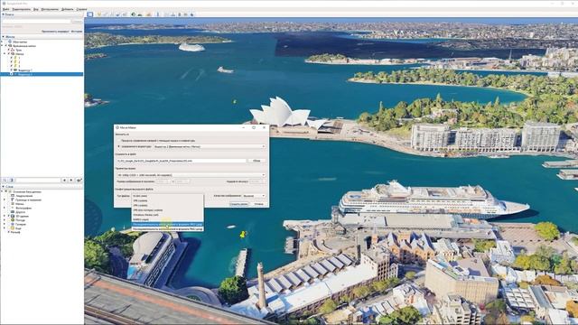The height and width of the screenshot is (325, 578).
Task: Toggle the placemark 2 checkbox
Action: [x=12, y=61]
